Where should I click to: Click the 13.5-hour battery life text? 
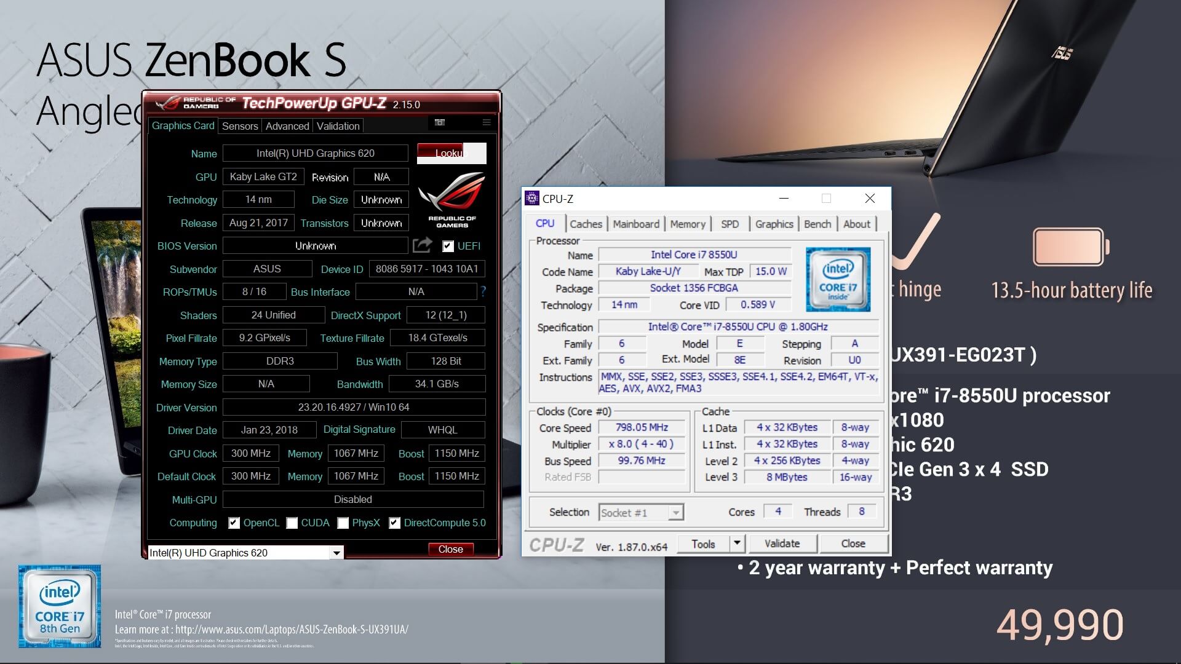point(1072,290)
